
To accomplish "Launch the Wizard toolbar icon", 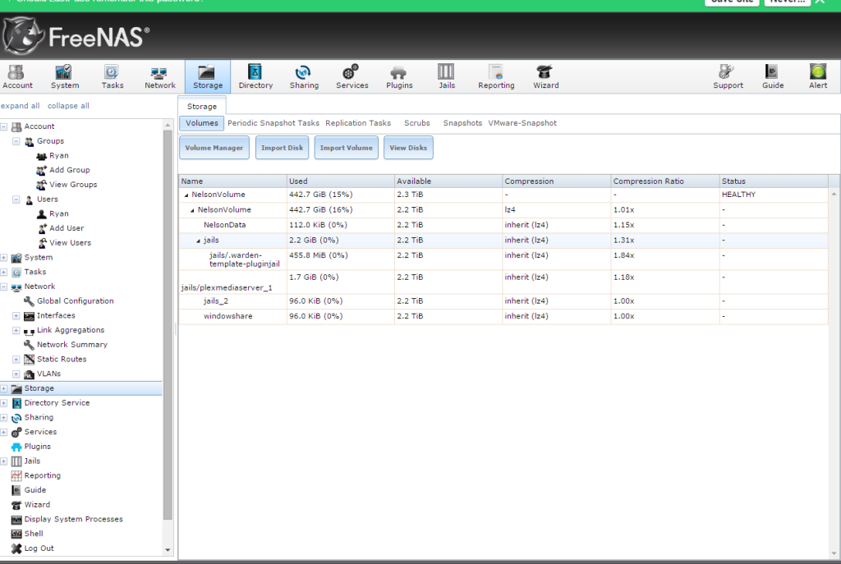I will pos(545,76).
